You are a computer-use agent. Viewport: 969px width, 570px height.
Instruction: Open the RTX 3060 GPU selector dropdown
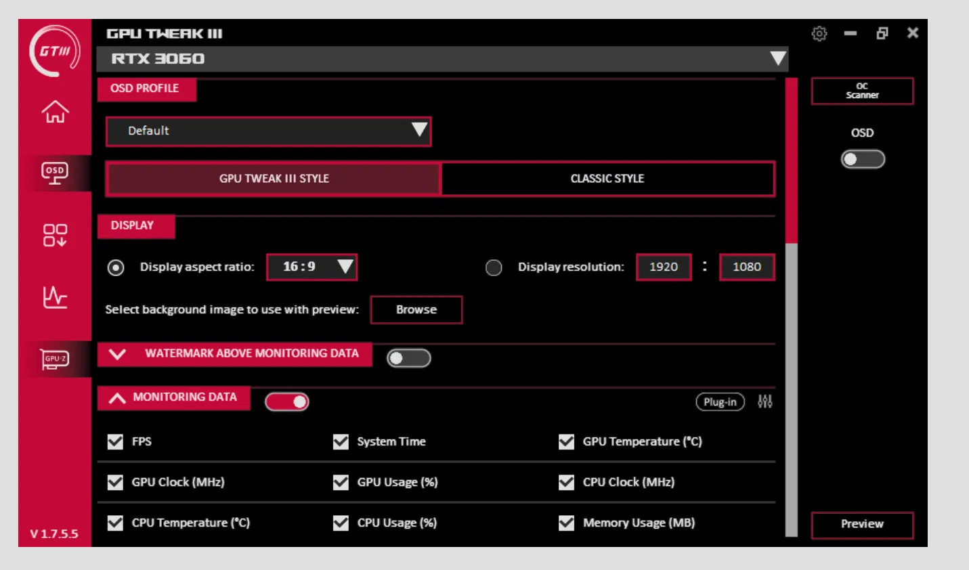point(443,59)
